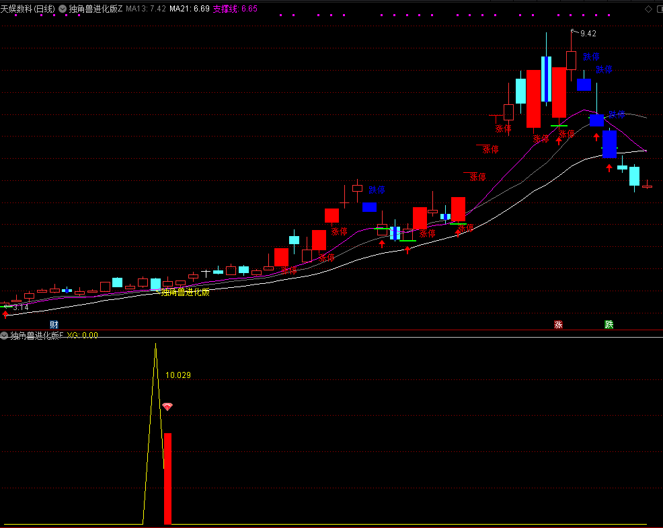Select the MA21: 6.69 moving average label

pyautogui.click(x=189, y=9)
